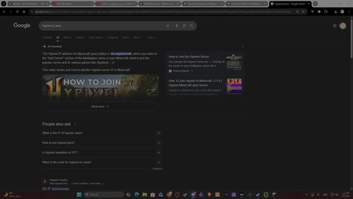The width and height of the screenshot is (353, 199).
Task: Open the Chrome extensions puzzle icon
Action: 326,12
